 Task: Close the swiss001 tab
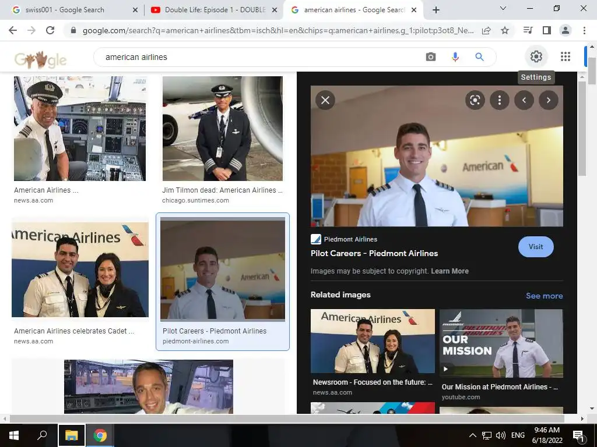tap(135, 10)
